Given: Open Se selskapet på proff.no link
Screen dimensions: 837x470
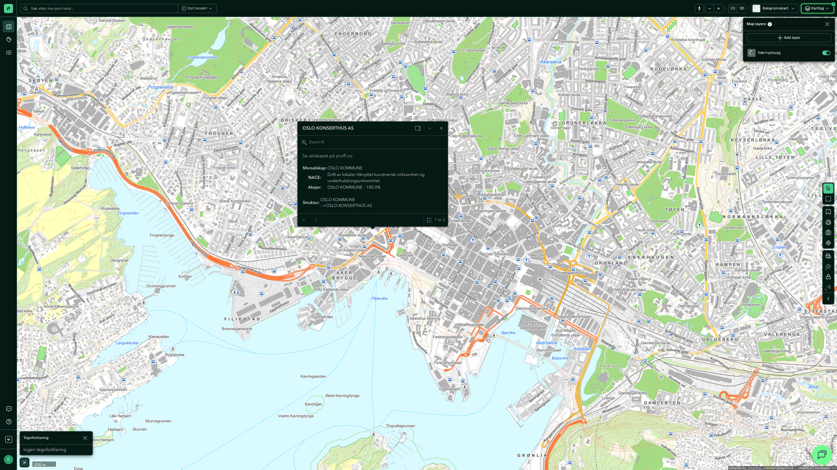Looking at the screenshot, I should click(327, 156).
